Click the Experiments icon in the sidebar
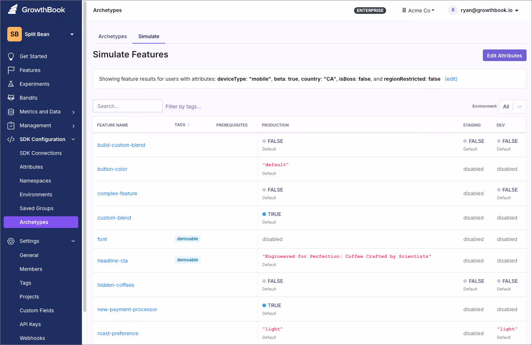Viewport: 532px width, 345px height. (11, 84)
